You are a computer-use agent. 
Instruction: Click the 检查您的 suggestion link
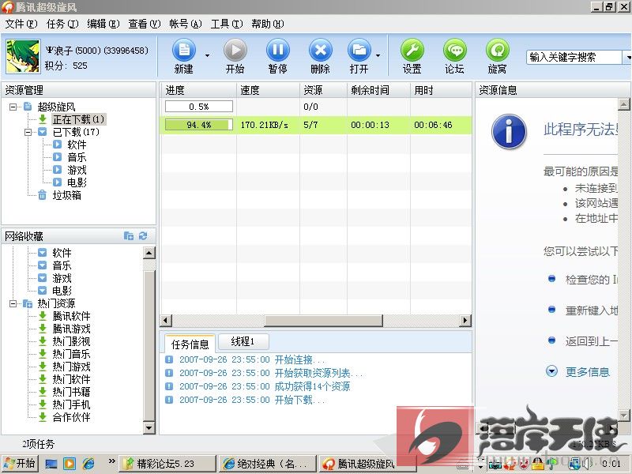(x=592, y=280)
